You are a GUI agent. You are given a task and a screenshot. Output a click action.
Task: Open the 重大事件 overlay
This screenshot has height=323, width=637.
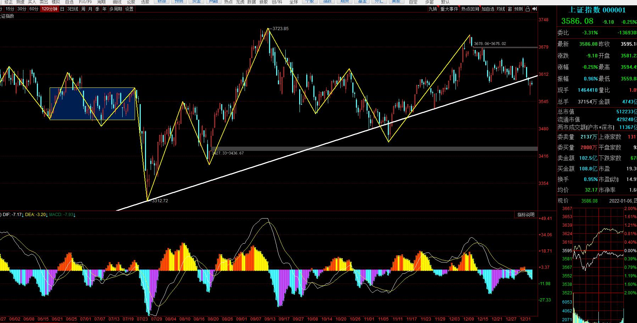(x=449, y=9)
